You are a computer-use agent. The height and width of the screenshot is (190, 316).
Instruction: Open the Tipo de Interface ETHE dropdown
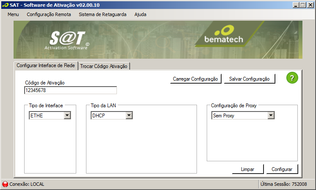(50, 116)
